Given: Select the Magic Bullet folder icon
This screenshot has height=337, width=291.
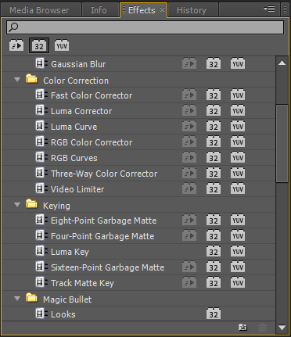Looking at the screenshot, I should 32,298.
